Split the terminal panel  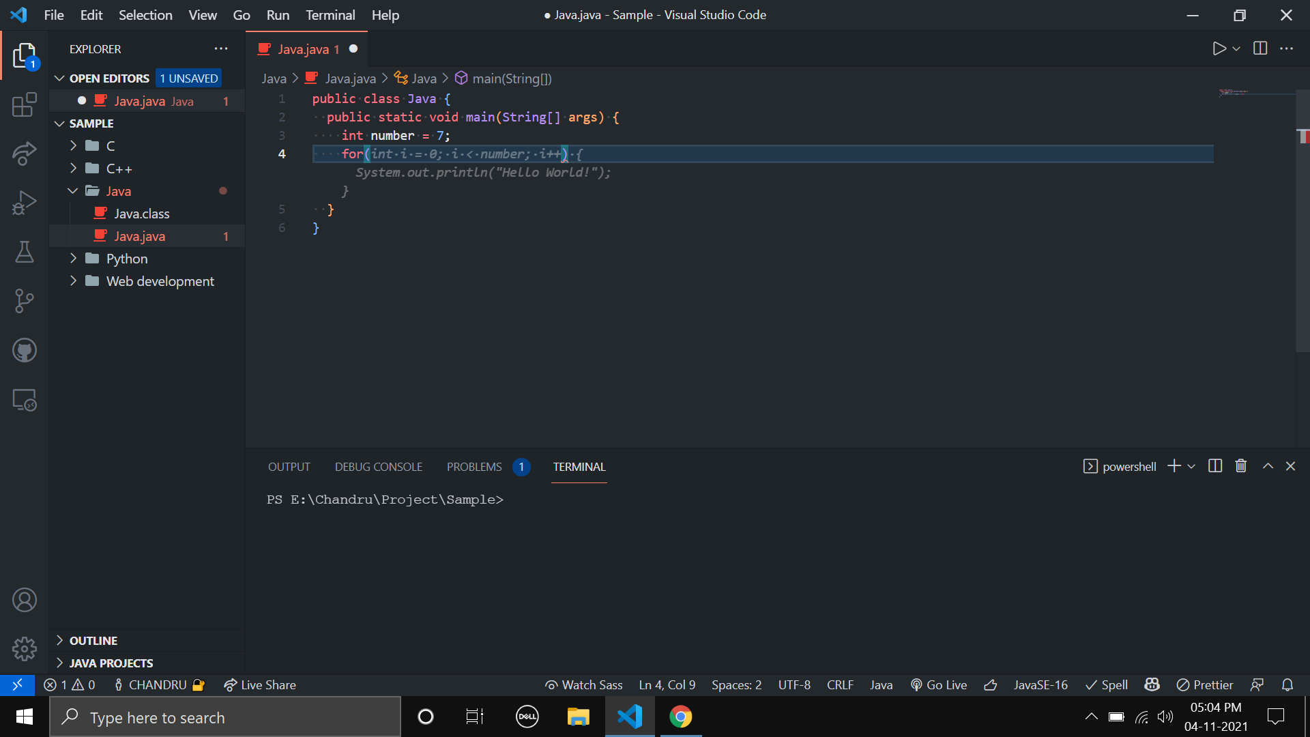pos(1215,466)
